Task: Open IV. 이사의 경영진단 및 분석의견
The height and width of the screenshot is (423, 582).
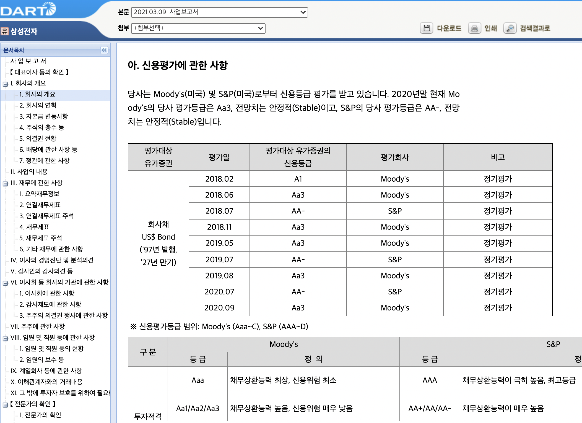Action: tap(52, 260)
